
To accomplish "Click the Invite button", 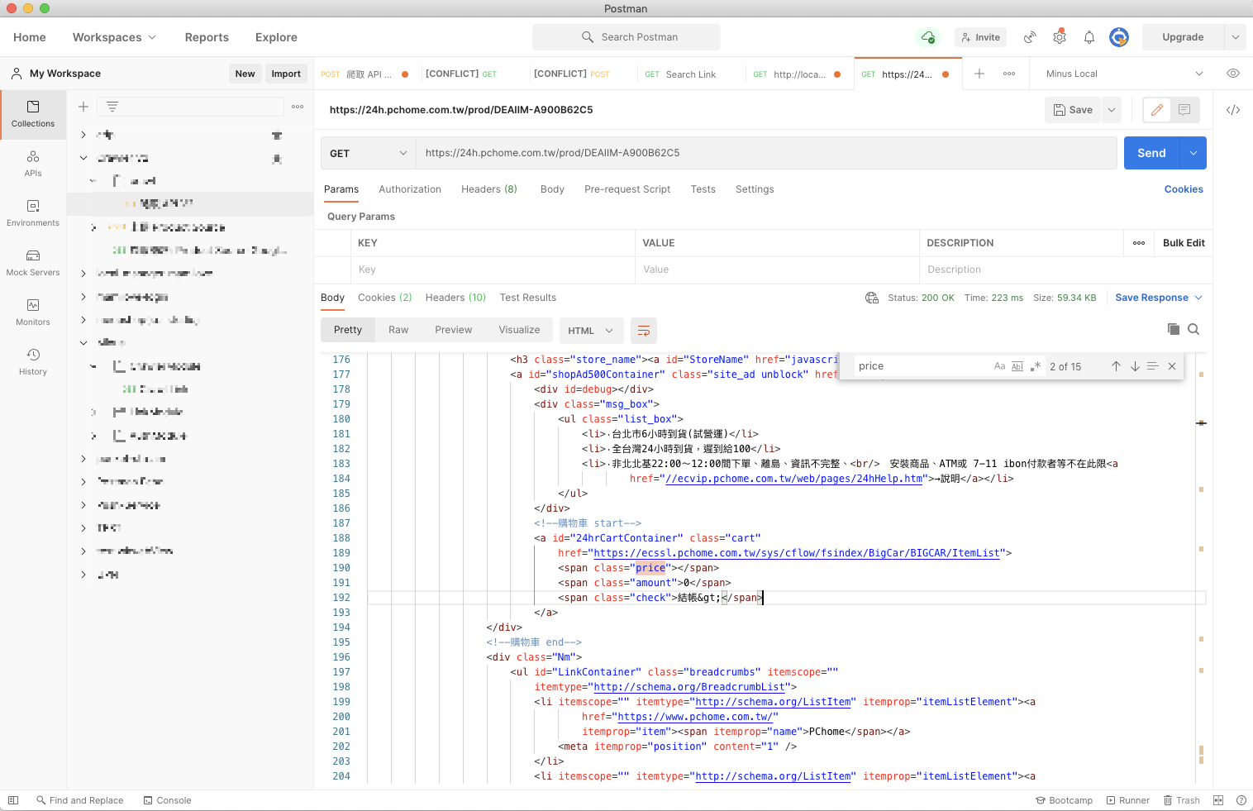I will click(x=980, y=37).
